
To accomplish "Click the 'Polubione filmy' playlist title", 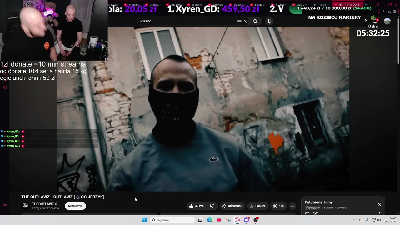I will 319,202.
